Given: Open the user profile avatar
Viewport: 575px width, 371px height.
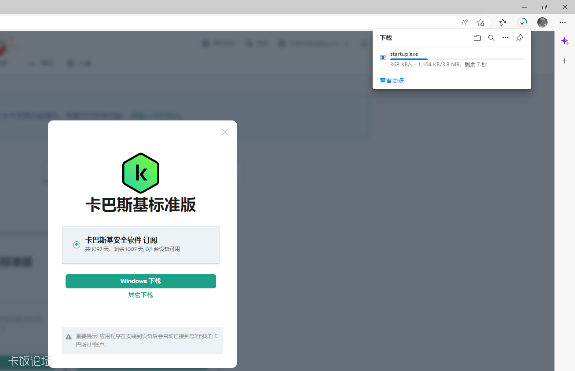Looking at the screenshot, I should (x=542, y=22).
